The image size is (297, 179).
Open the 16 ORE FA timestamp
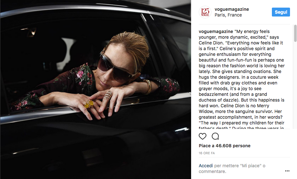click(x=207, y=153)
